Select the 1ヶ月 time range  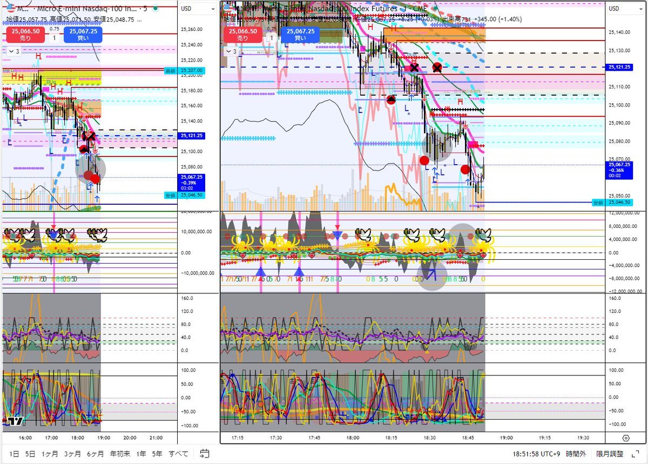(51, 454)
